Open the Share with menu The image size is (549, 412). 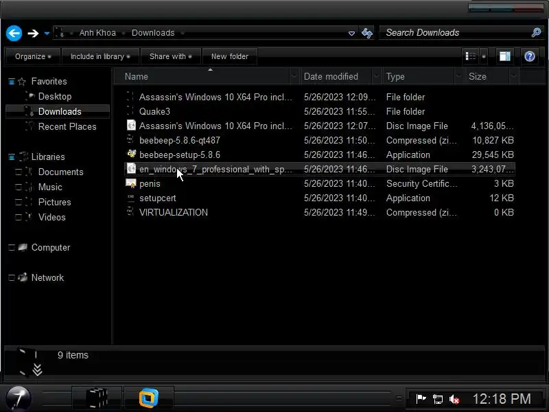click(x=170, y=56)
